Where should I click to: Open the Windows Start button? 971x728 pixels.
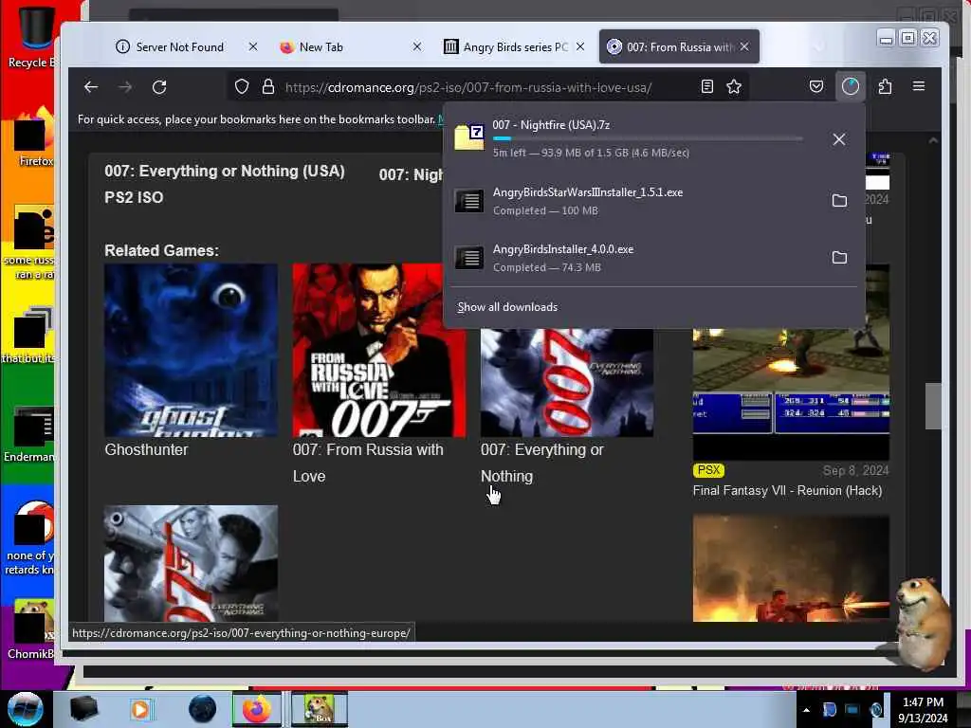[26, 709]
